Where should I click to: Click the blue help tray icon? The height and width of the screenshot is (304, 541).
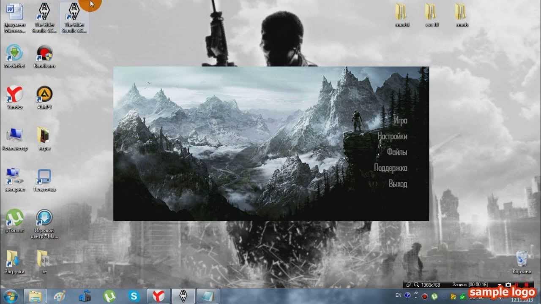(407, 296)
